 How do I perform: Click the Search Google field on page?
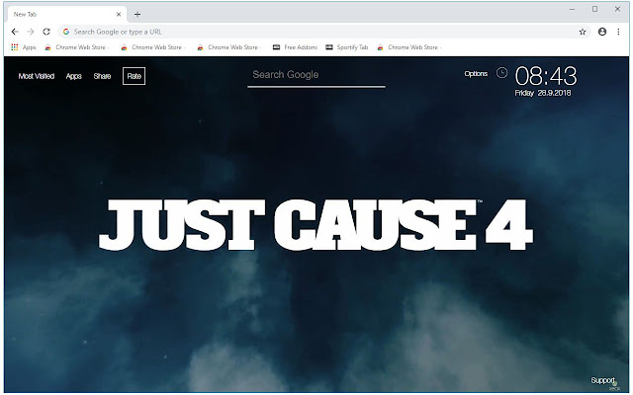click(316, 76)
